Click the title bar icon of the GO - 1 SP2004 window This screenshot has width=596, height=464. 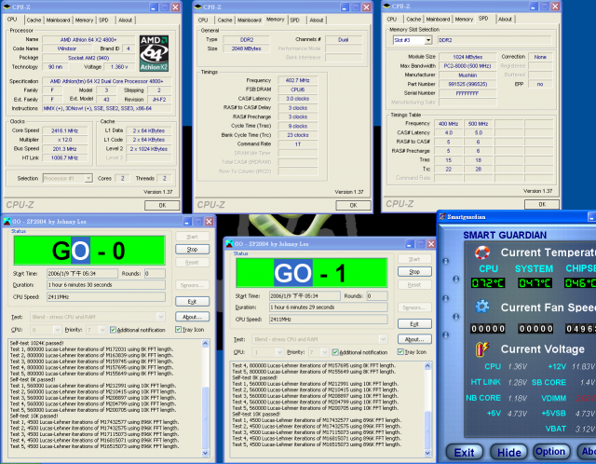coord(229,244)
